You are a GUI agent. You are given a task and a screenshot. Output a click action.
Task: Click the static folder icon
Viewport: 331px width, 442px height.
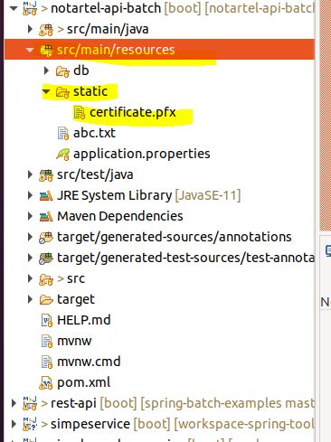pyautogui.click(x=62, y=92)
